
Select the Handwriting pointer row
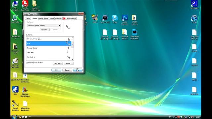pos(49,57)
